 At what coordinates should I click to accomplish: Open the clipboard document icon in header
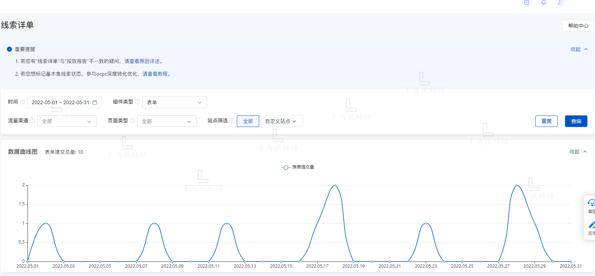[527, 3]
